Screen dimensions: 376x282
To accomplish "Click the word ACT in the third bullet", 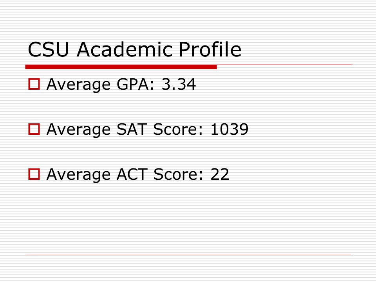I will point(132,174).
